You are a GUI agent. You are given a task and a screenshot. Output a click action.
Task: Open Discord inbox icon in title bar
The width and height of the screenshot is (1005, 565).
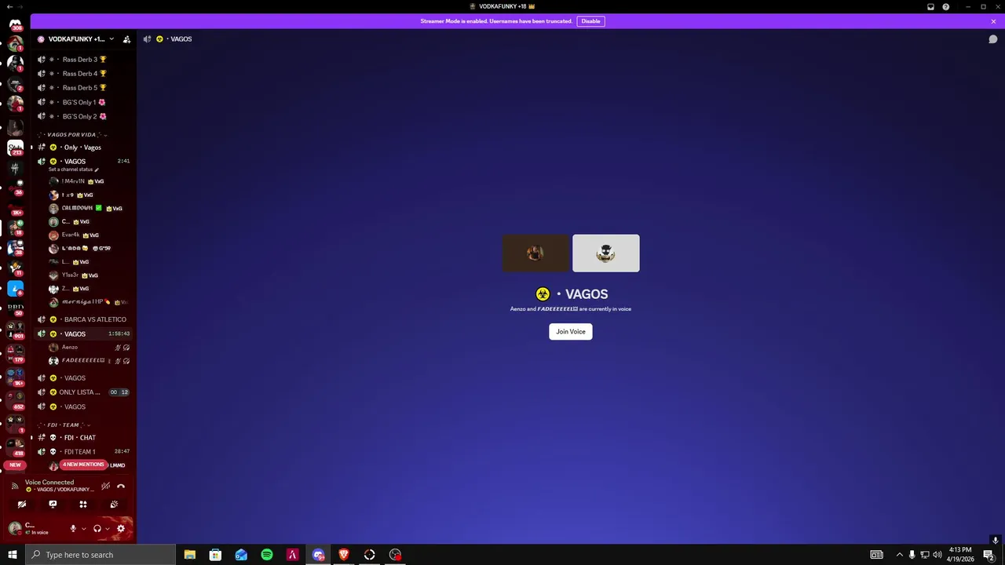(930, 6)
